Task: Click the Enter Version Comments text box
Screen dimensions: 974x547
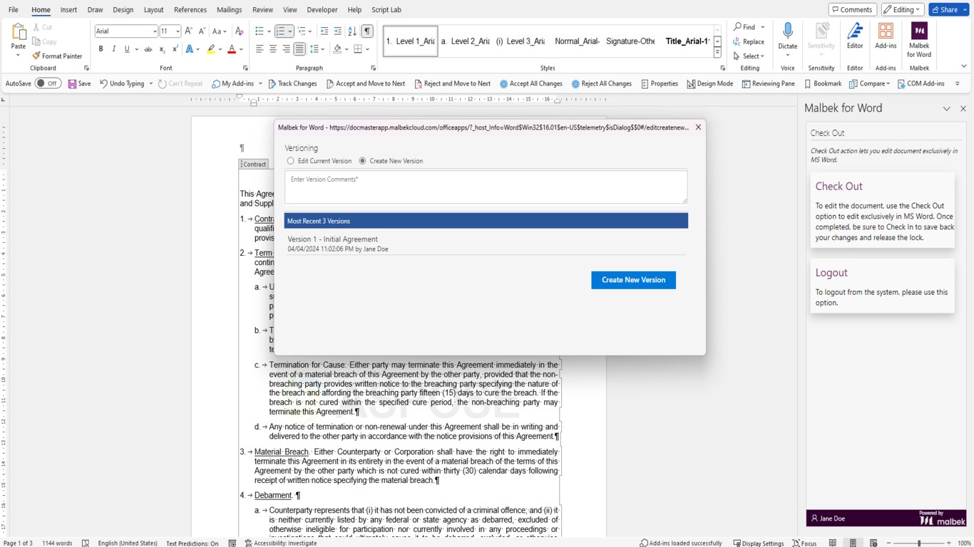Action: (486, 187)
